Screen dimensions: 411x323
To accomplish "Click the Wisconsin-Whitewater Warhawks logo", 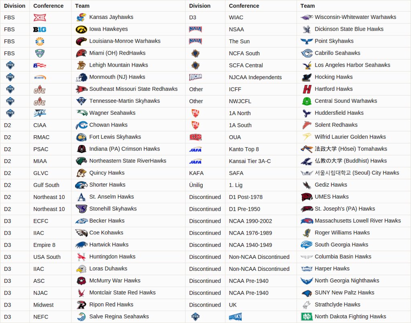I will pyautogui.click(x=307, y=17).
